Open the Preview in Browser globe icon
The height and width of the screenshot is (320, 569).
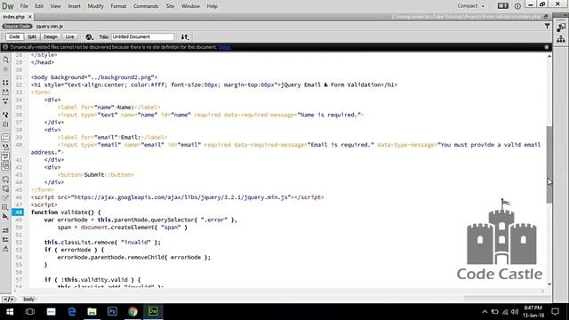click(x=89, y=37)
